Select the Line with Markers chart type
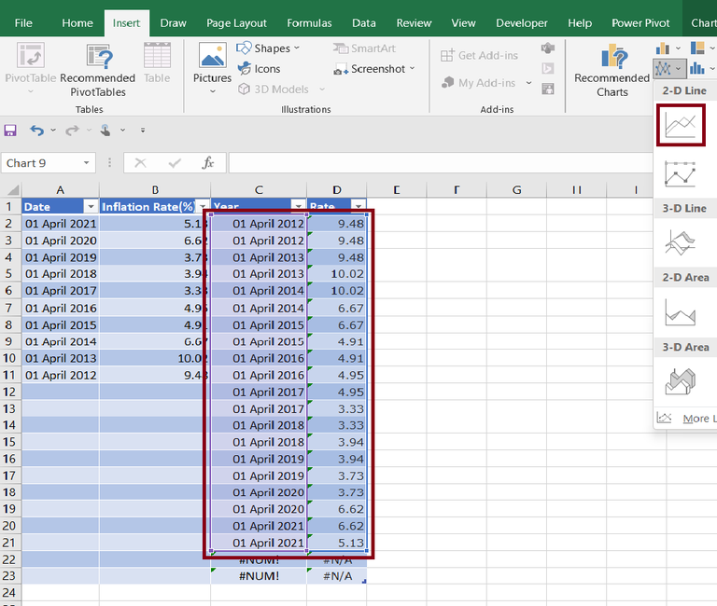Screen dimensions: 717x606 (x=681, y=174)
